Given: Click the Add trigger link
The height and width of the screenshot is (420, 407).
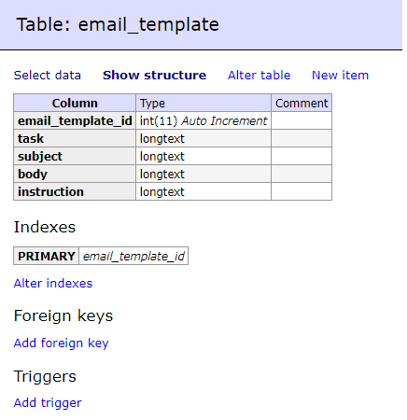Looking at the screenshot, I should [x=48, y=403].
